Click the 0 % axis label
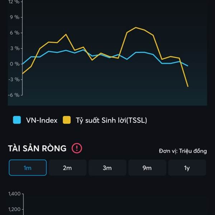The width and height of the screenshot is (215, 215). click(x=15, y=64)
